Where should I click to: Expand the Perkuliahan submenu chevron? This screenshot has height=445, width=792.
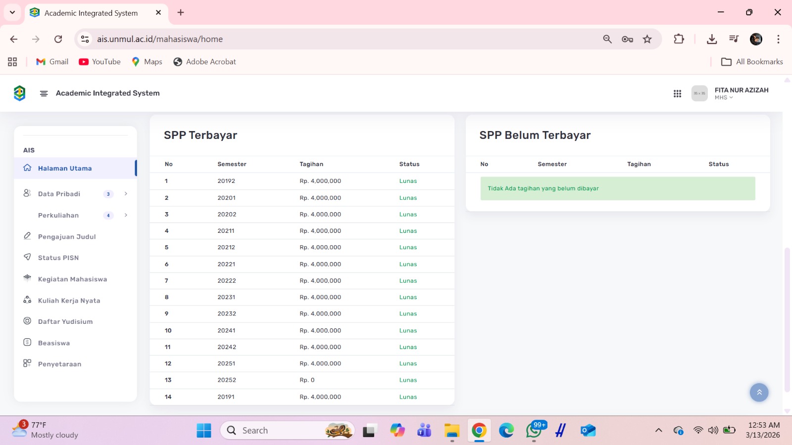[126, 215]
